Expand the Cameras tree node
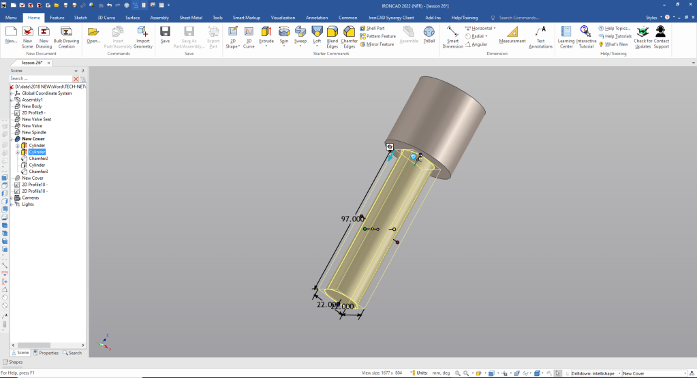The width and height of the screenshot is (697, 378). (12, 198)
